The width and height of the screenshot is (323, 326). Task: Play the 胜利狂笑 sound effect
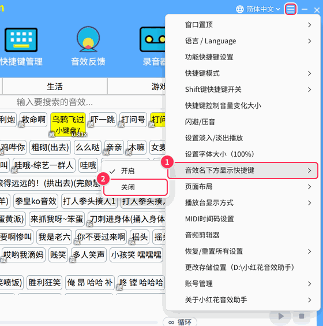pos(44,283)
